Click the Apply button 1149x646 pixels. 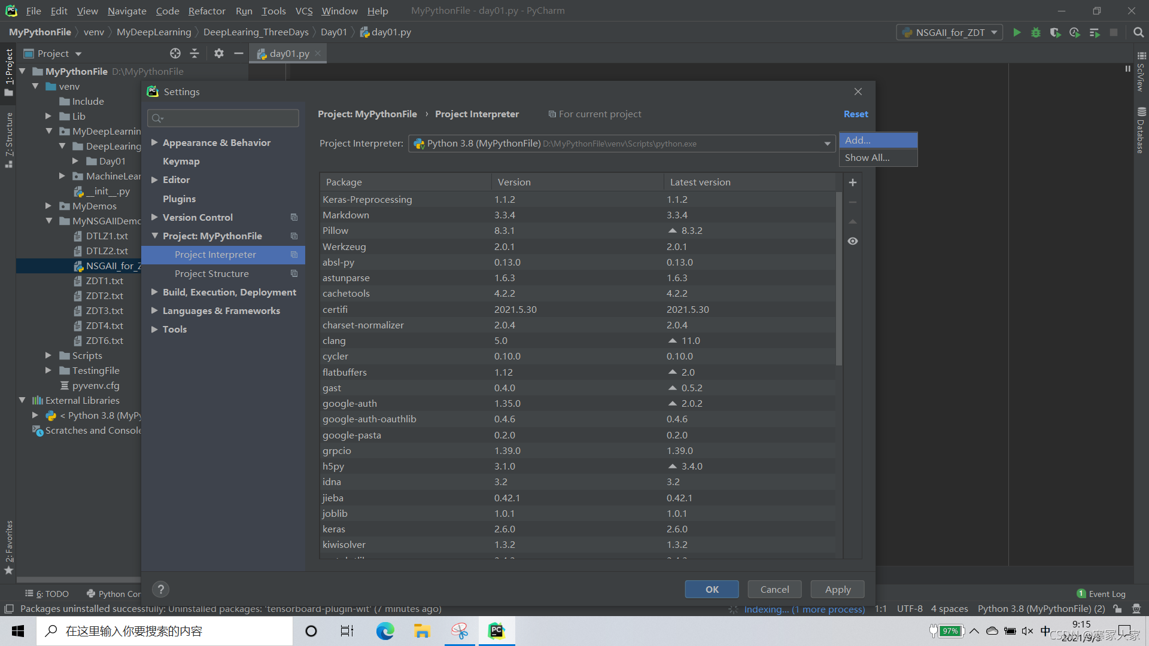tap(837, 589)
